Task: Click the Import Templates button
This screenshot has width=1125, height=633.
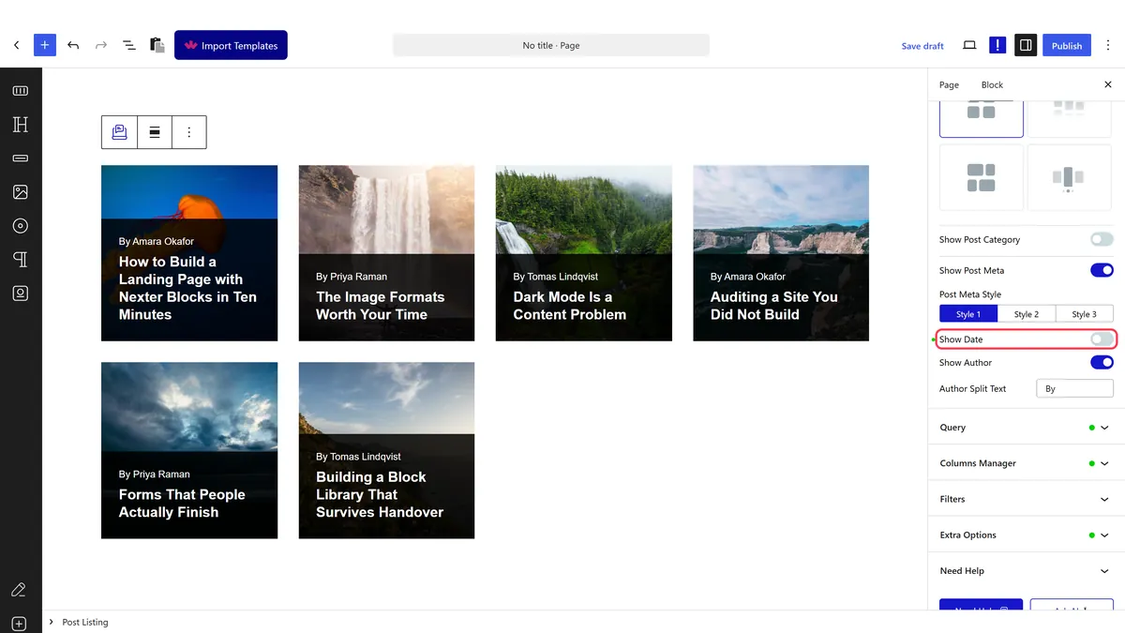Action: [231, 45]
